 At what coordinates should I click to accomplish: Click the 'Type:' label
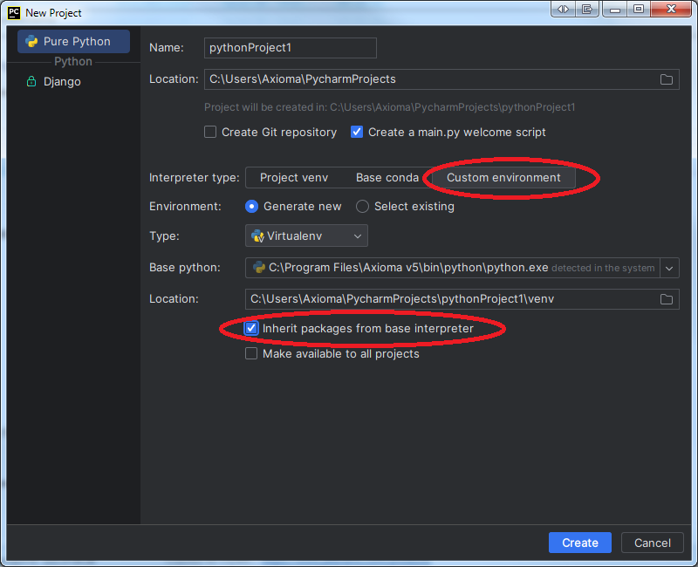coord(164,236)
